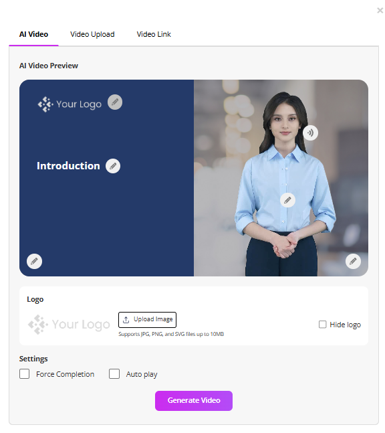The height and width of the screenshot is (433, 385).
Task: Select the Introduction title text in preview
Action: coord(68,166)
